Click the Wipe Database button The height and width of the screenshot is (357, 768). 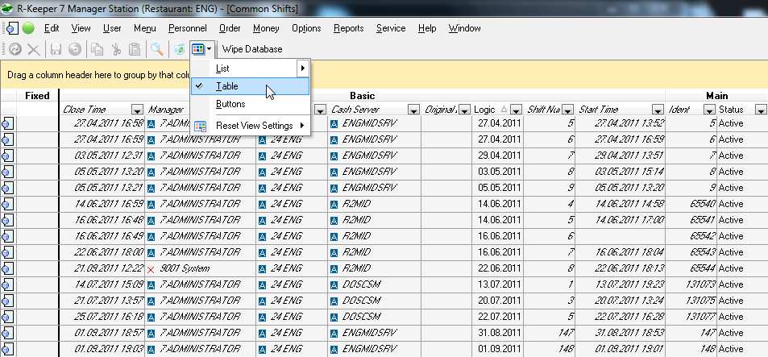tap(252, 49)
